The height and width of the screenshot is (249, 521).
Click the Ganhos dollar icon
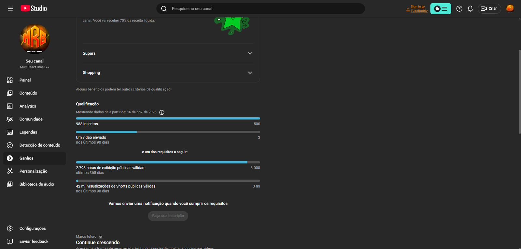pos(10,158)
